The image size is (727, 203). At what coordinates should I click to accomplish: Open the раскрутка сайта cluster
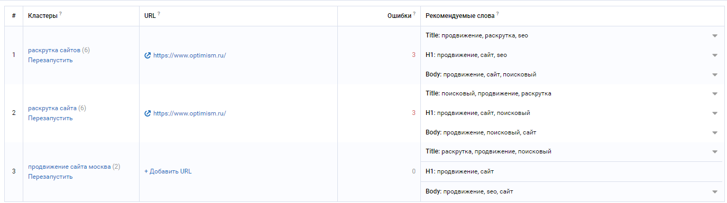click(52, 108)
